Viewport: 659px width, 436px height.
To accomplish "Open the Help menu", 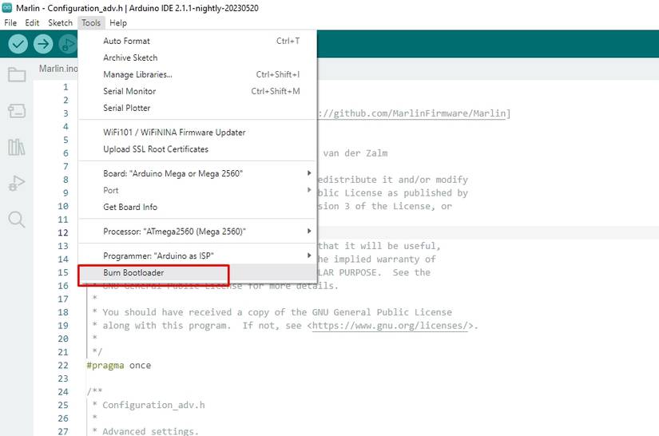I will tap(118, 22).
